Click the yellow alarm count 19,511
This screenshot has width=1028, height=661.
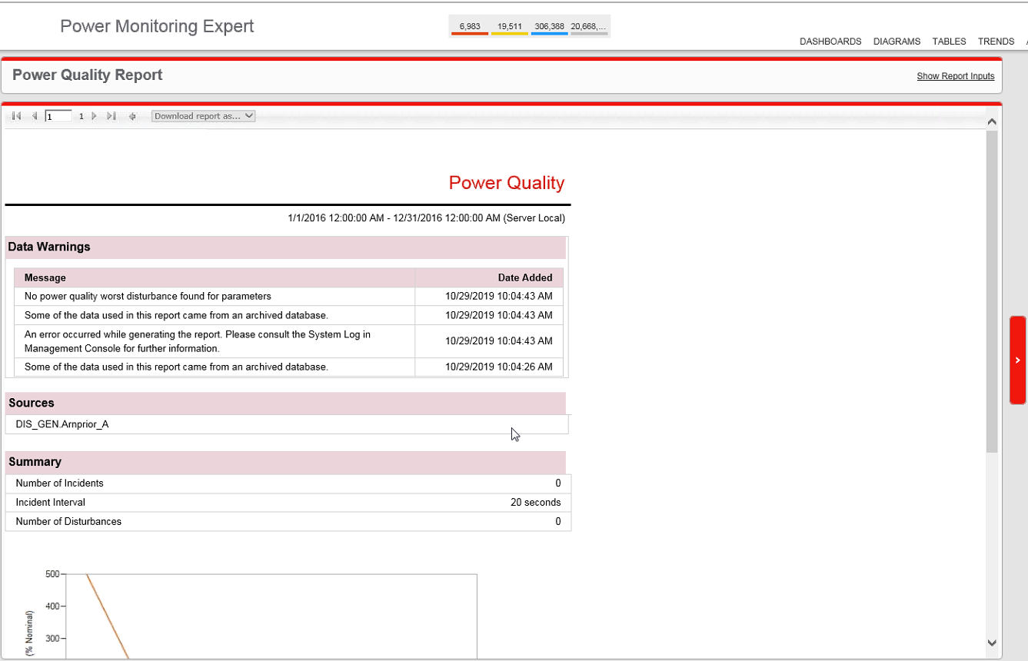click(x=510, y=27)
